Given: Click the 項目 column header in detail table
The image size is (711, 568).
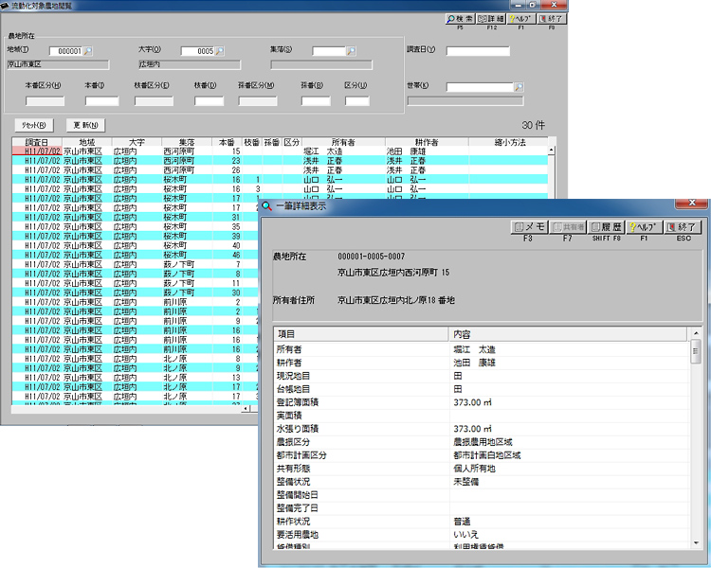Looking at the screenshot, I should 361,334.
